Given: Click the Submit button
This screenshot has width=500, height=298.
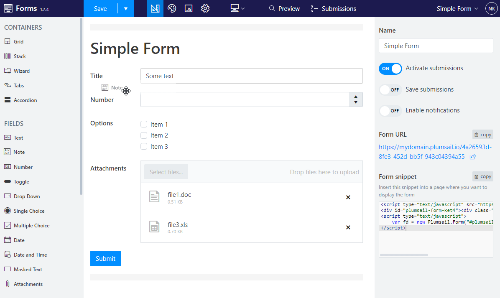Looking at the screenshot, I should pos(105,258).
